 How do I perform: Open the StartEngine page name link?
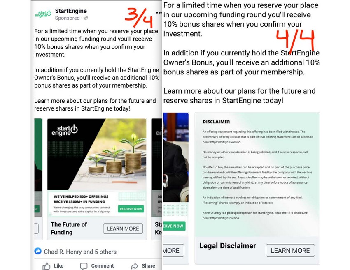tap(71, 11)
